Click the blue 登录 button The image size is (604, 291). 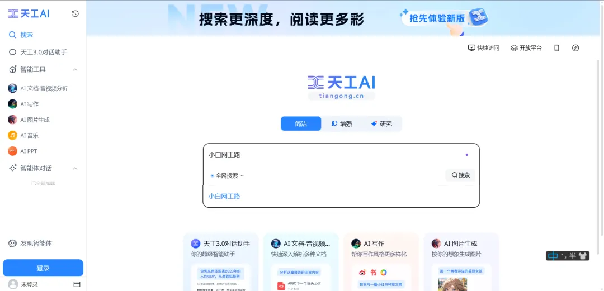(43, 268)
